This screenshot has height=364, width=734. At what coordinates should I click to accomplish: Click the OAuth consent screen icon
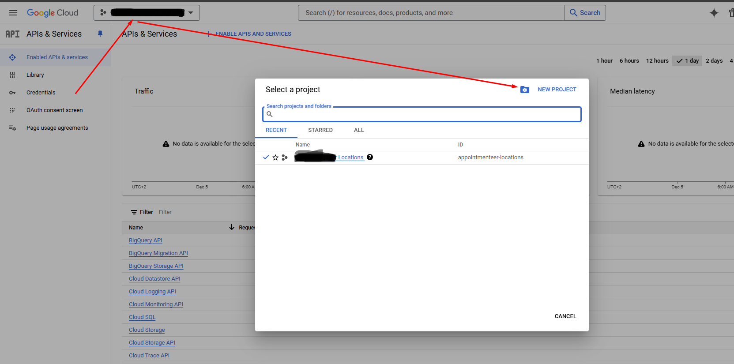pos(12,110)
